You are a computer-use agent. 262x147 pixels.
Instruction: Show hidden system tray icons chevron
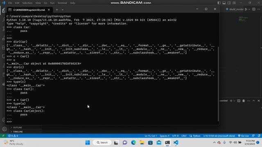click(x=214, y=143)
